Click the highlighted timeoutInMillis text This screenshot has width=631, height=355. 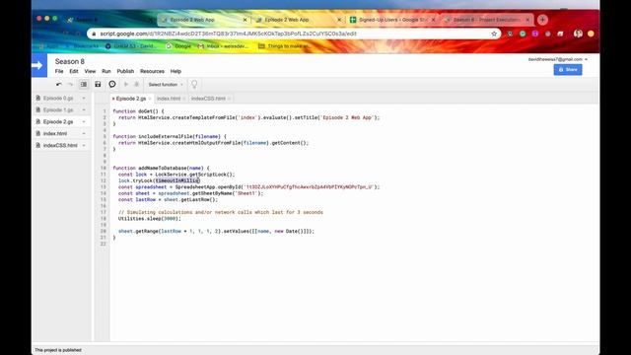(x=177, y=180)
